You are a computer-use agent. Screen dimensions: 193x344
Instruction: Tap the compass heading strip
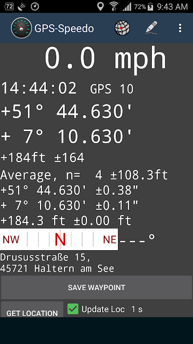click(x=59, y=240)
